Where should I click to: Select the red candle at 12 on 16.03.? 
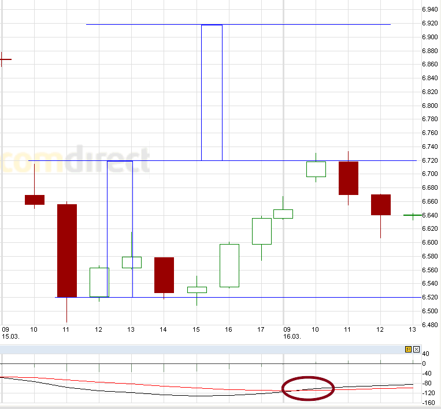tap(381, 205)
